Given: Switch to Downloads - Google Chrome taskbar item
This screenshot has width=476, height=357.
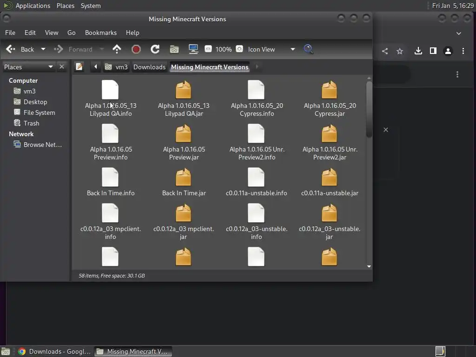Looking at the screenshot, I should (x=54, y=351).
